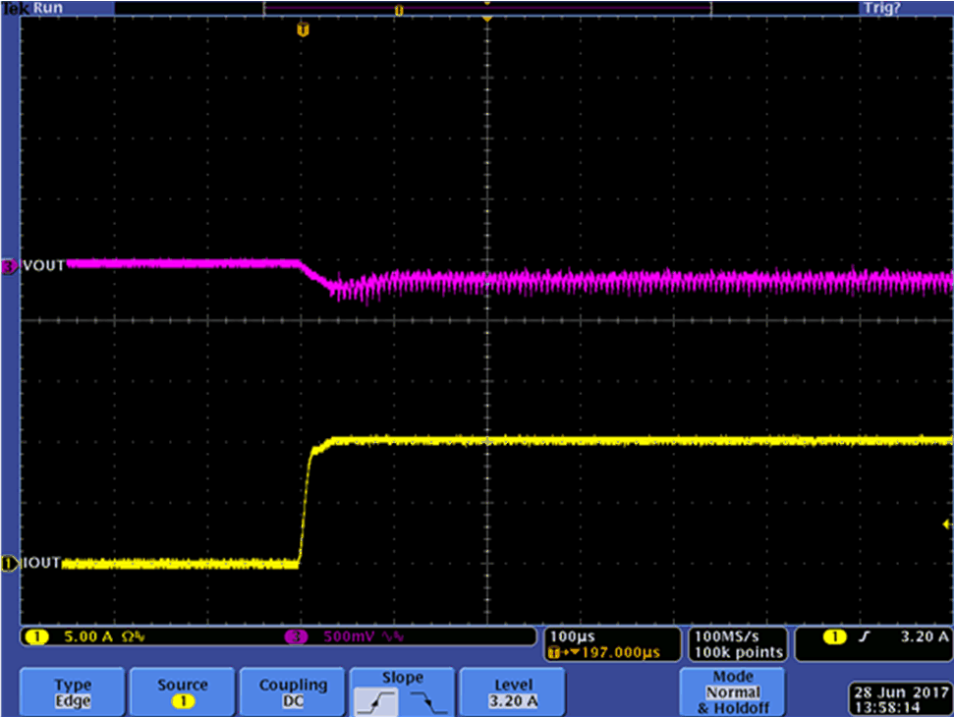The width and height of the screenshot is (954, 717).
Task: Click the channel 3 badge in readout bar
Action: coord(295,637)
